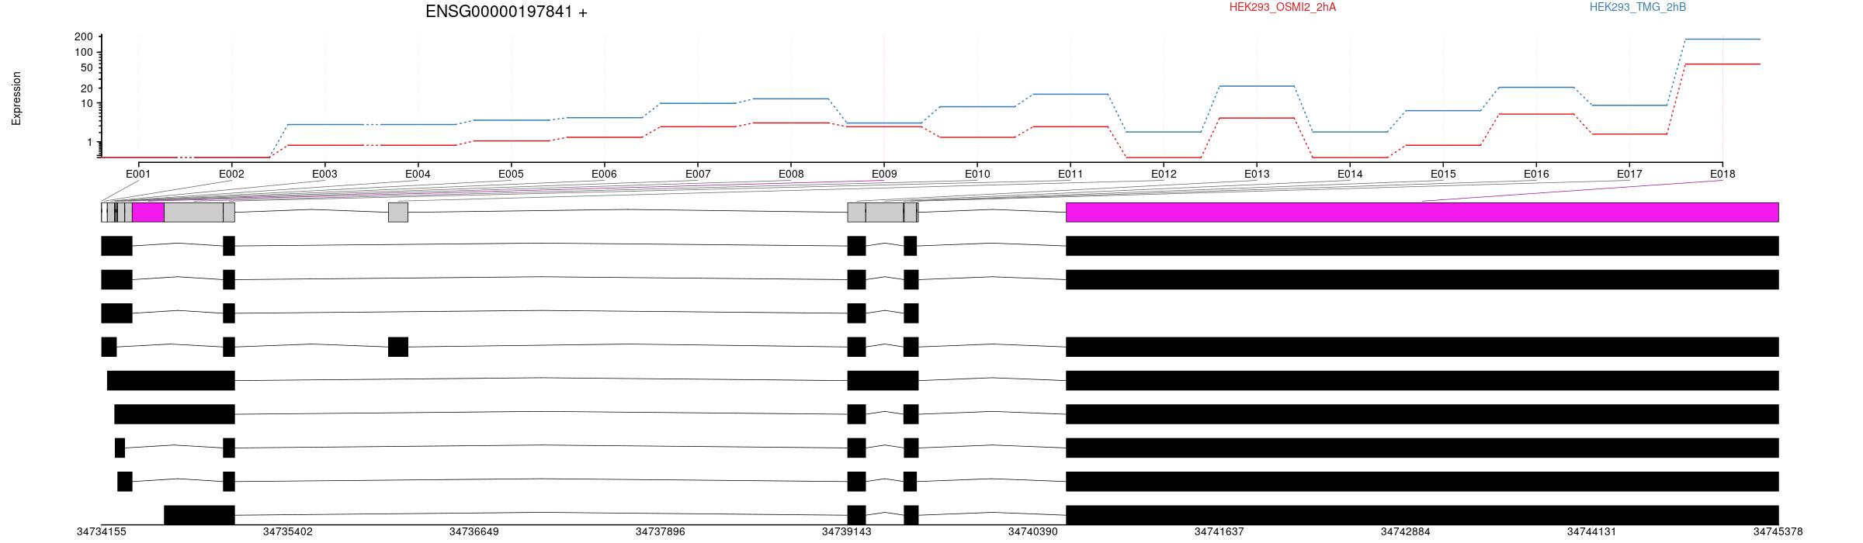Click exon label E007
Viewport: 1863px width, 543px height.
(x=698, y=175)
